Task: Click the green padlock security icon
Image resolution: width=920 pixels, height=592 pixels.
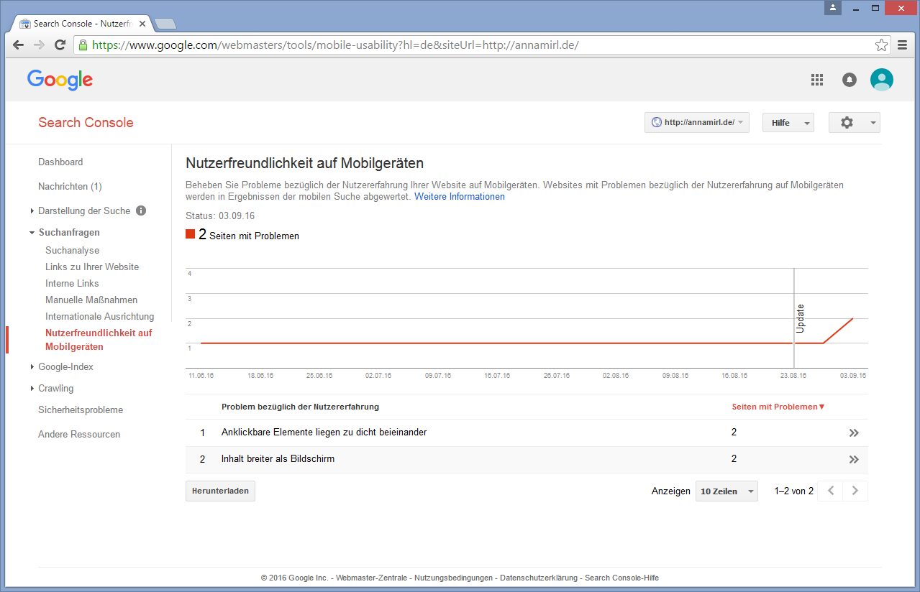Action: pos(83,45)
